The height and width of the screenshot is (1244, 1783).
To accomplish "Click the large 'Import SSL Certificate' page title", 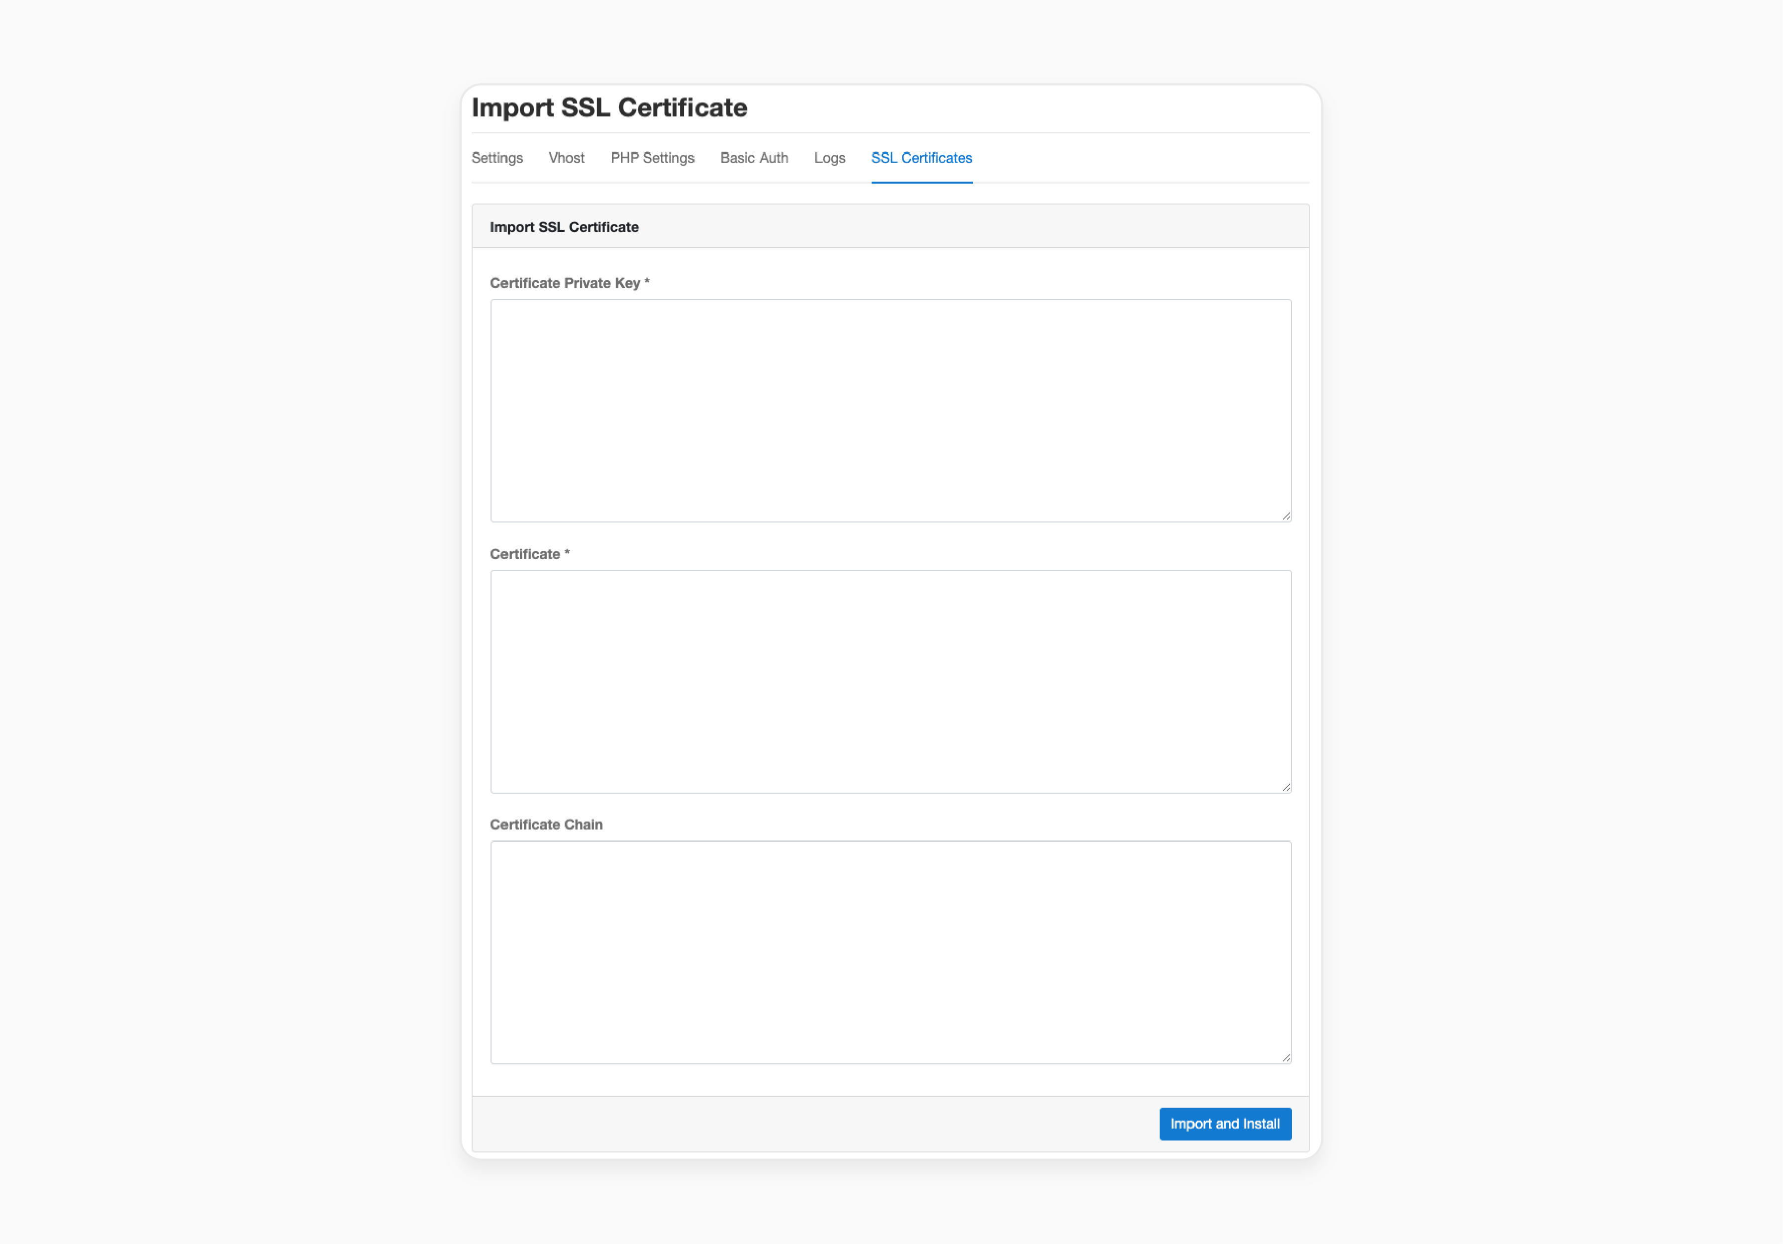I will [x=609, y=107].
